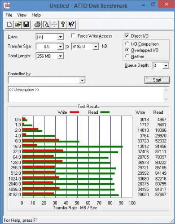
Task: Toggle the Direct I/O checkbox
Action: pos(127,36)
